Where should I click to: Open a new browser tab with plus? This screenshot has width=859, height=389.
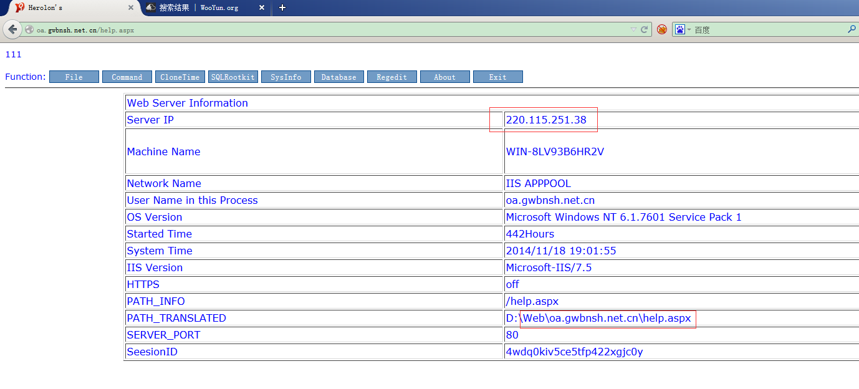coord(282,7)
